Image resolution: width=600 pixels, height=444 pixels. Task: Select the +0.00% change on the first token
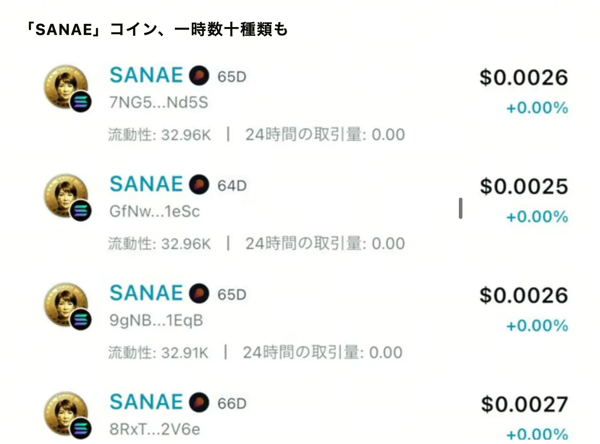click(537, 107)
